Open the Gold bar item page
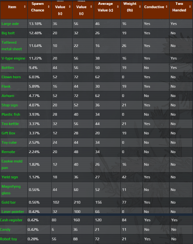This screenshot has height=244, width=193. pyautogui.click(x=8, y=202)
